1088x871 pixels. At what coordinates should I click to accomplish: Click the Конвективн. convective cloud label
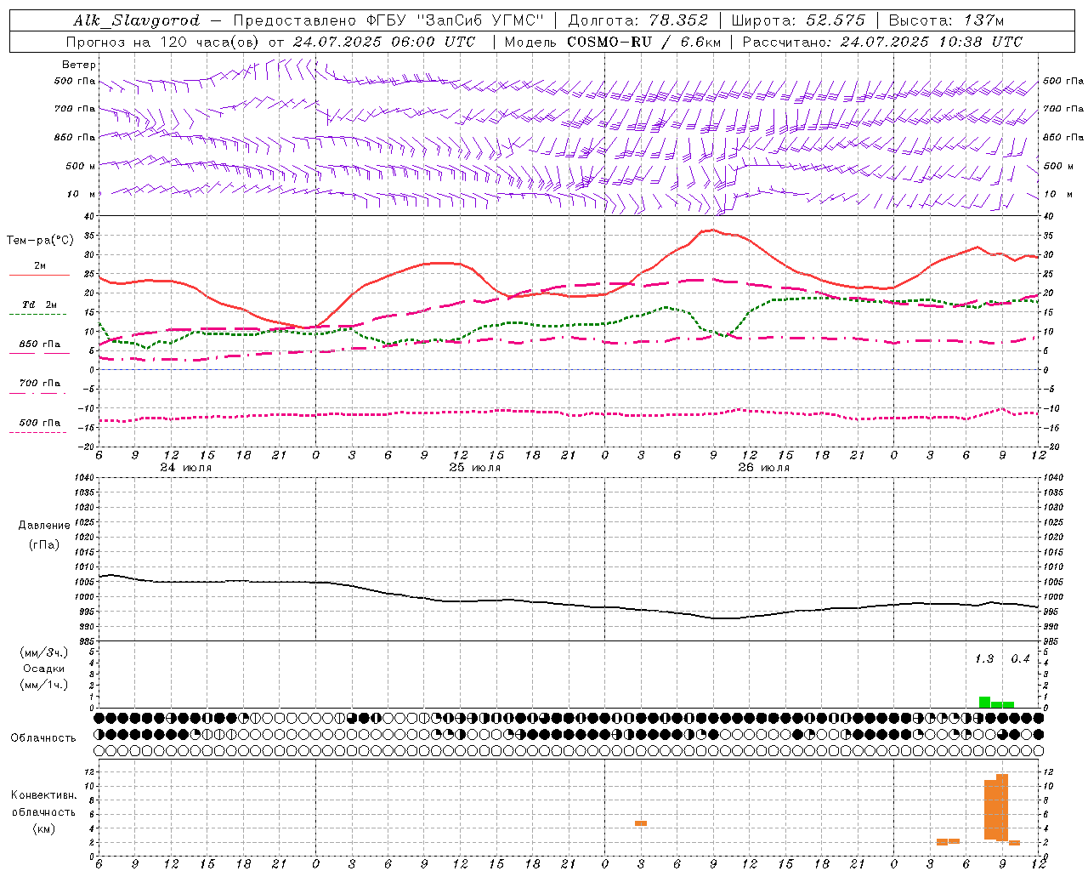(44, 795)
